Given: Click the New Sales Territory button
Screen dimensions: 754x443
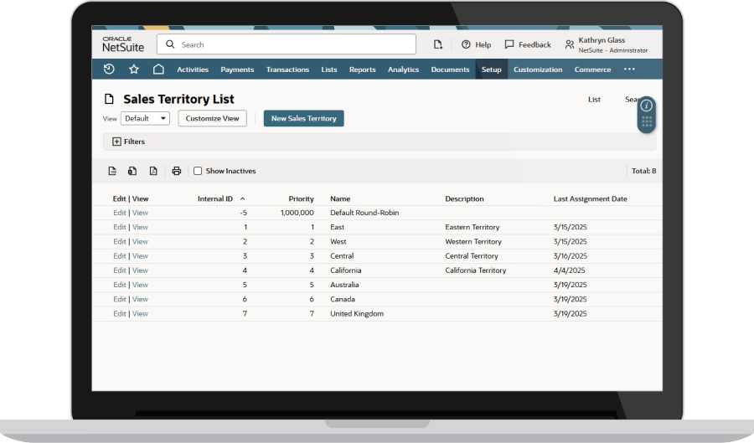Looking at the screenshot, I should pyautogui.click(x=303, y=119).
